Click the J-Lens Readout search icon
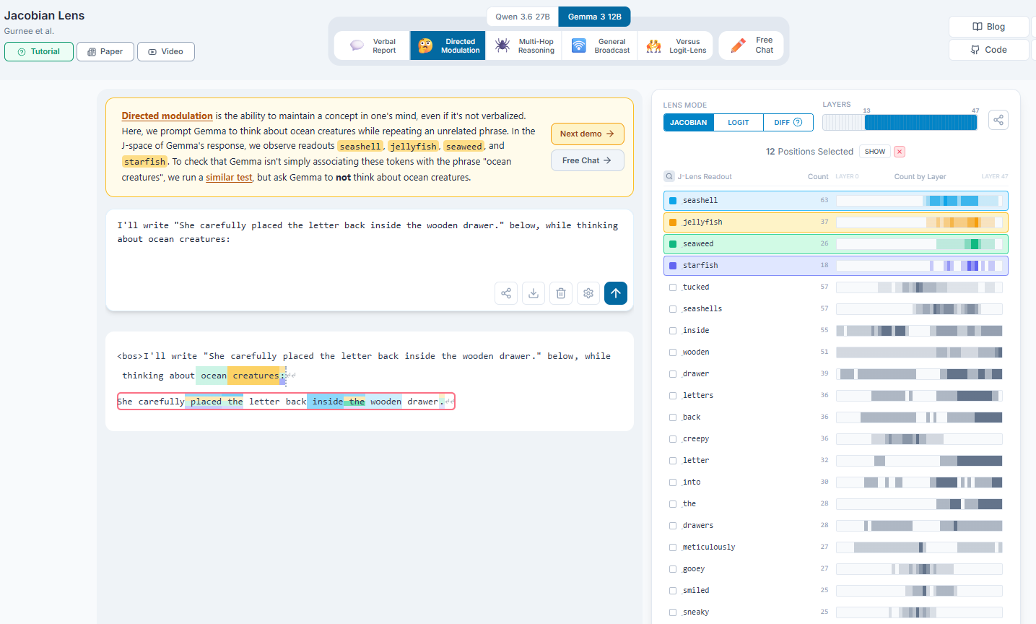 point(669,176)
